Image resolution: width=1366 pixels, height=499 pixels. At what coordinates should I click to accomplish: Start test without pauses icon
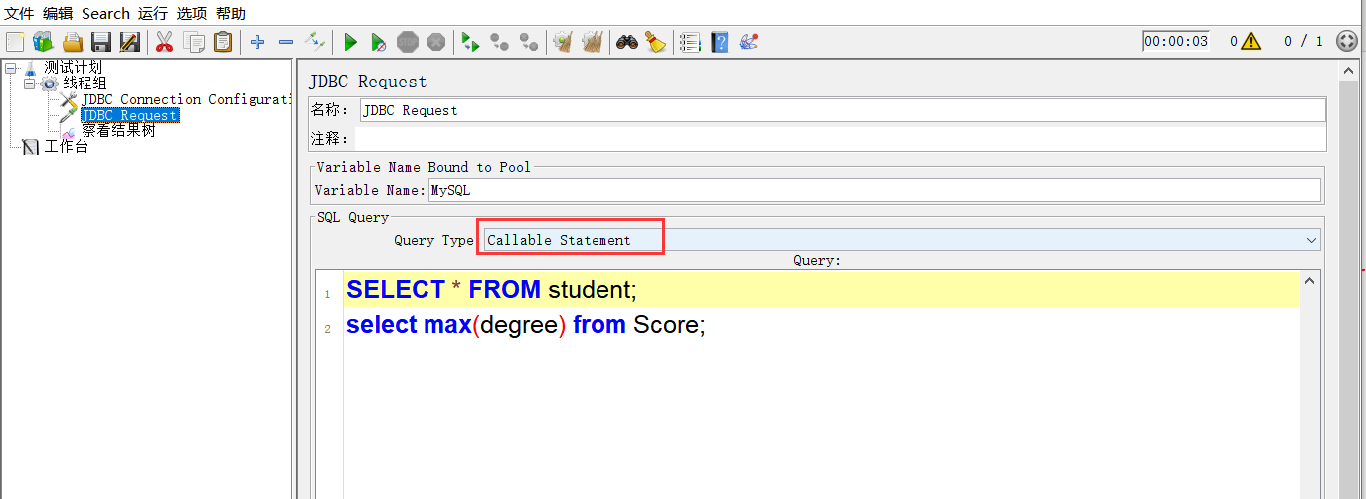[x=379, y=42]
